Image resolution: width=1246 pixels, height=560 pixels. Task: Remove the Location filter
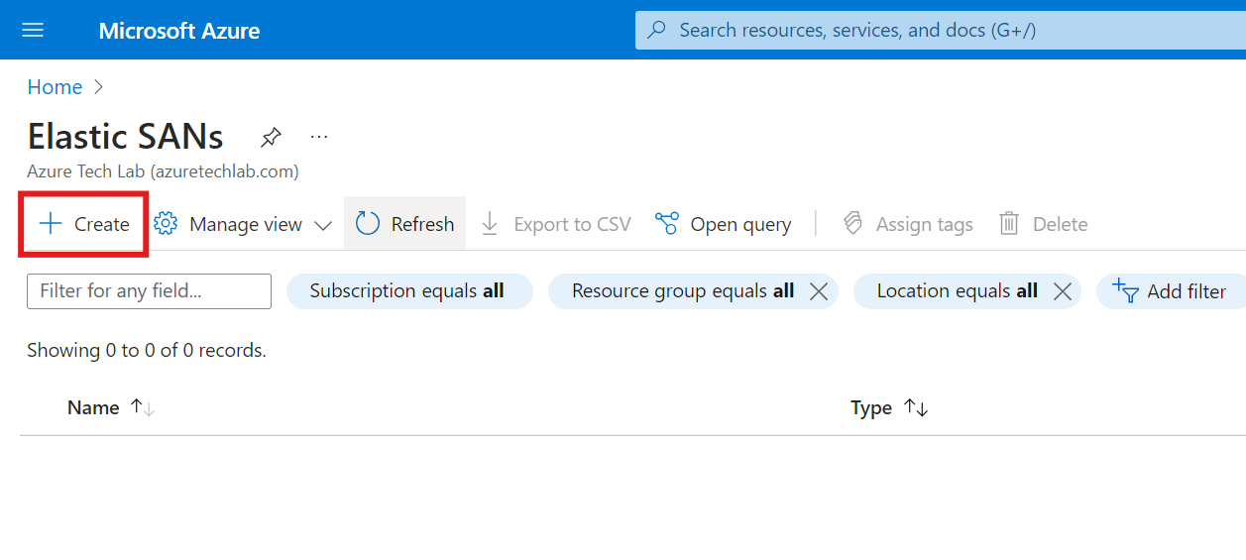click(1063, 291)
